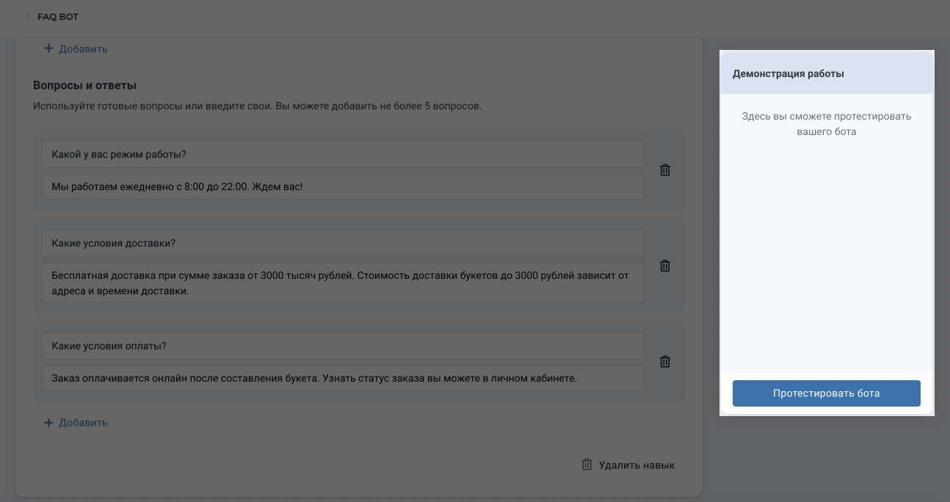
Task: Focus the 'Какой у вас режим работы?' question field
Action: (x=343, y=154)
